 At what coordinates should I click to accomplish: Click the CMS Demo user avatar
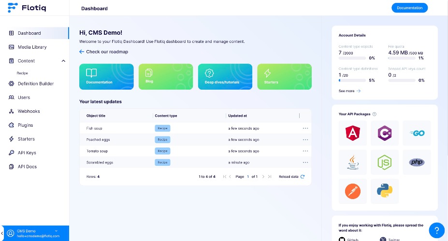(10, 233)
